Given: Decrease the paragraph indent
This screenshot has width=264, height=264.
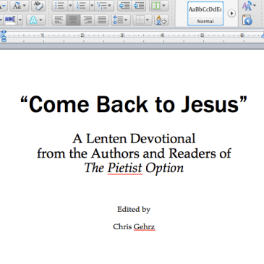Looking at the screenshot, I should [124, 6].
